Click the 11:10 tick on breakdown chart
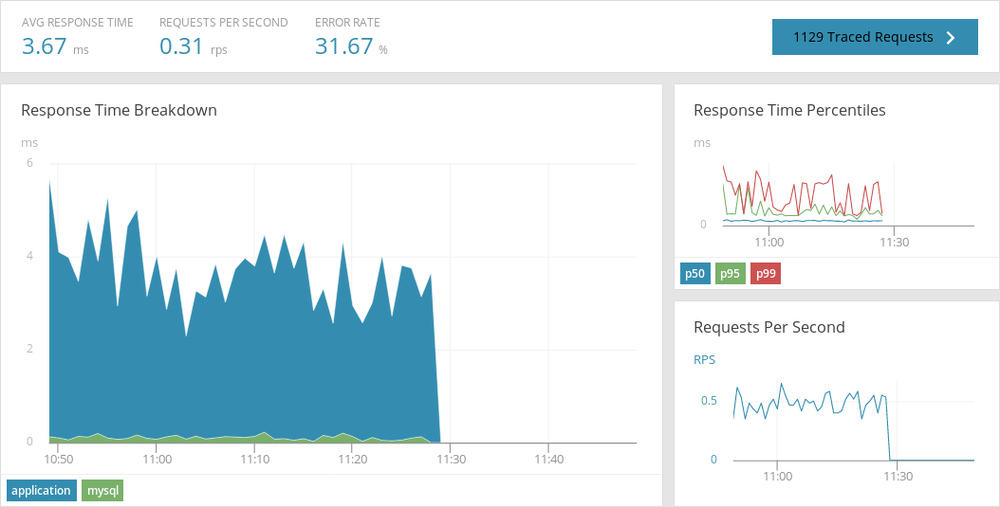The height and width of the screenshot is (507, 1000). [x=254, y=459]
